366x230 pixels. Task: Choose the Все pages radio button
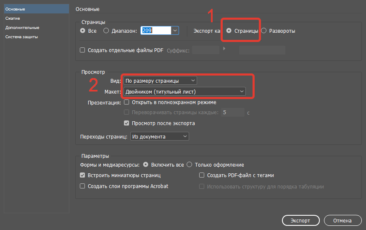point(83,31)
